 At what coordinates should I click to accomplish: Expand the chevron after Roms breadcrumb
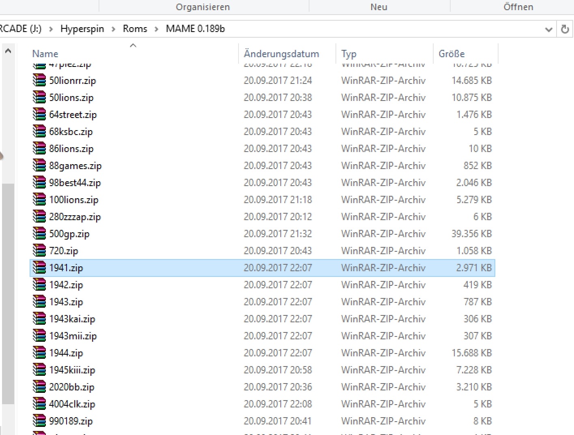click(x=156, y=29)
